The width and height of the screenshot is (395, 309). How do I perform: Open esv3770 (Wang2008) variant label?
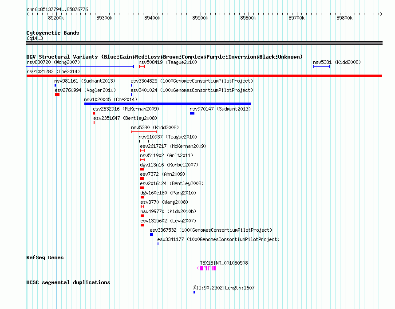[164, 202]
